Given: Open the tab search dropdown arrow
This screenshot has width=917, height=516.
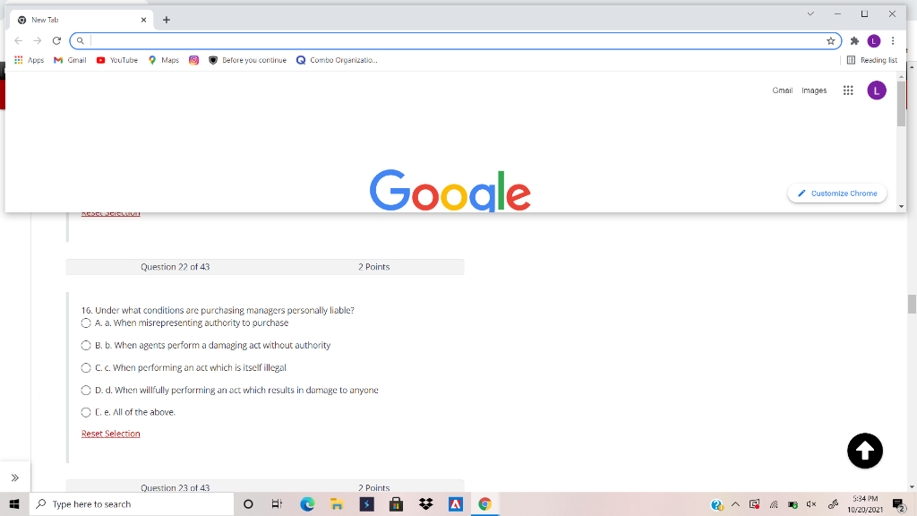Looking at the screenshot, I should pyautogui.click(x=810, y=13).
